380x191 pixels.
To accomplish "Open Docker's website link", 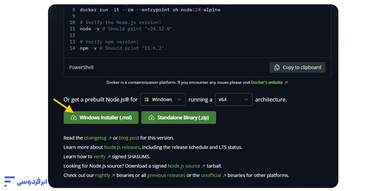I will (x=267, y=82).
